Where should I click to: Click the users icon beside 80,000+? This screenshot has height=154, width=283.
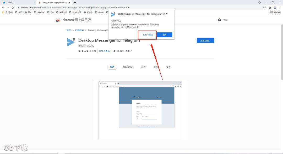[x=114, y=51]
